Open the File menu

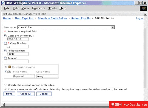[x=7, y=8]
